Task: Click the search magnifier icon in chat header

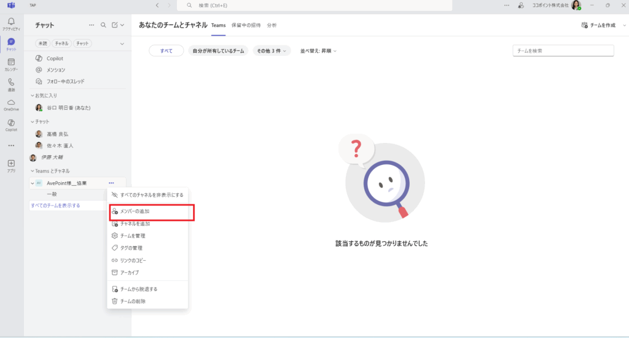Action: click(x=103, y=25)
